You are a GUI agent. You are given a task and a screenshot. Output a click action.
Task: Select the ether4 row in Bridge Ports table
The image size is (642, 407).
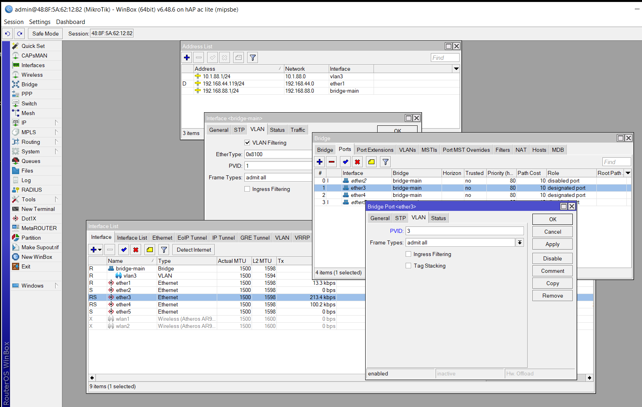coord(473,195)
